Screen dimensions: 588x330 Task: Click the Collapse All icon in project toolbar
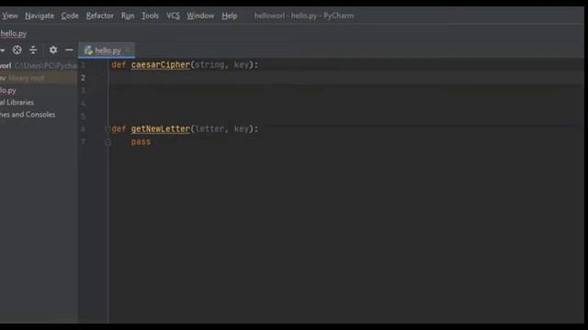click(33, 49)
